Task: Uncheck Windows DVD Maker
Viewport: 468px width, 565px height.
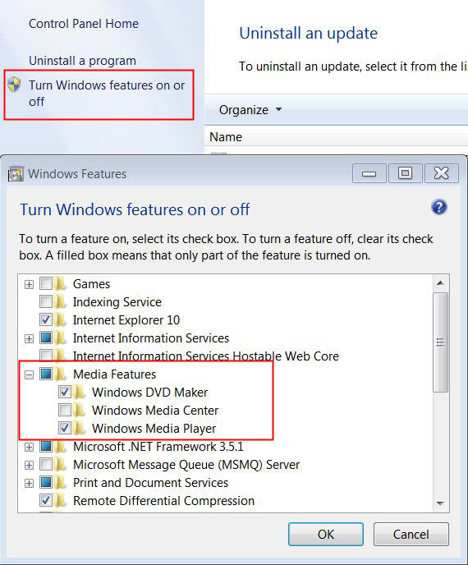Action: point(65,392)
